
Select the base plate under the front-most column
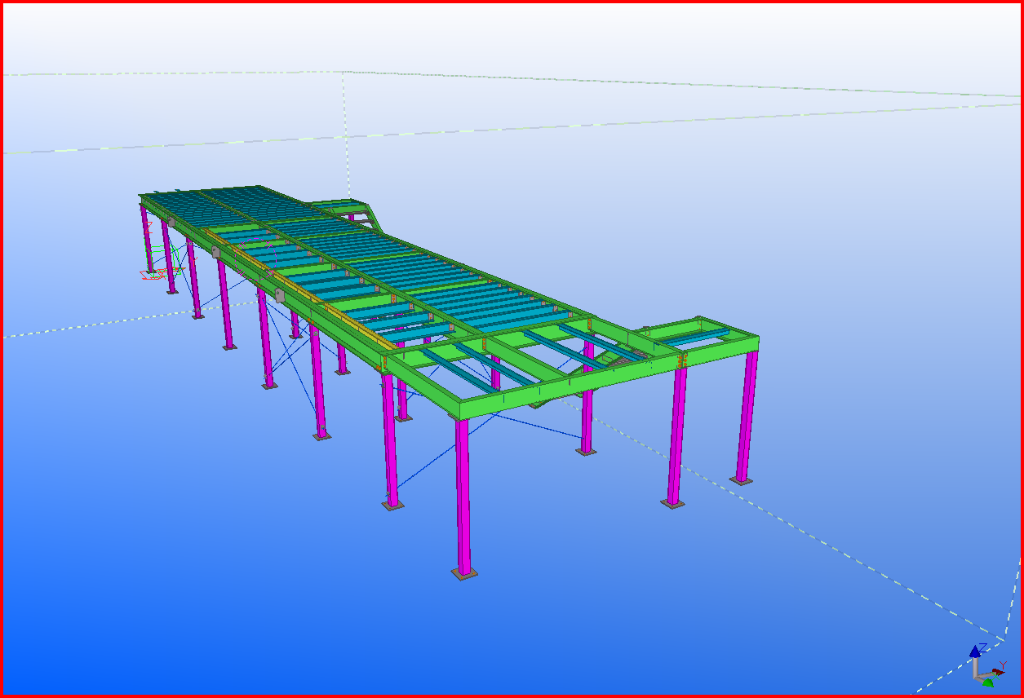coord(464,575)
